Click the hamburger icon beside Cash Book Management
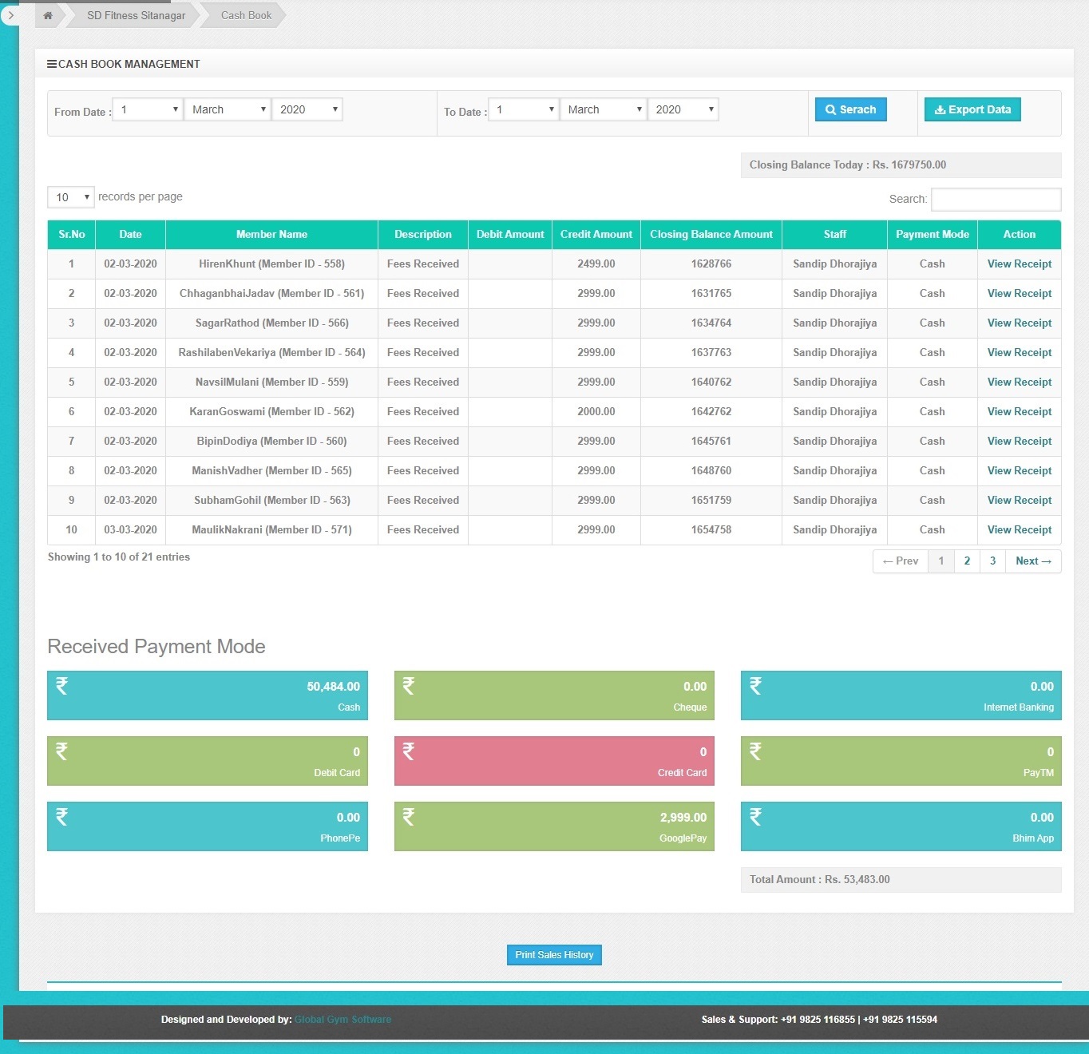This screenshot has height=1054, width=1089. (53, 64)
